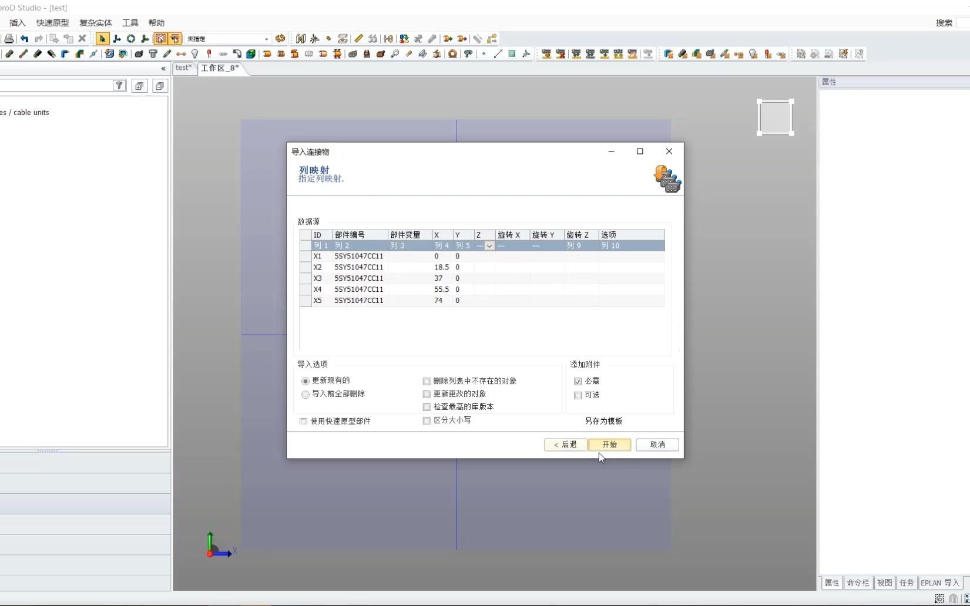Activate the selection arrow tool

[x=103, y=39]
